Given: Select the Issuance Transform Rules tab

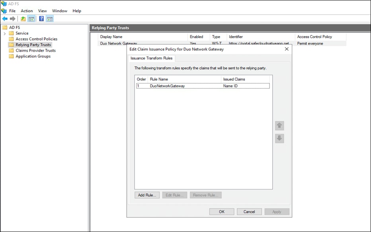Looking at the screenshot, I should coord(151,58).
